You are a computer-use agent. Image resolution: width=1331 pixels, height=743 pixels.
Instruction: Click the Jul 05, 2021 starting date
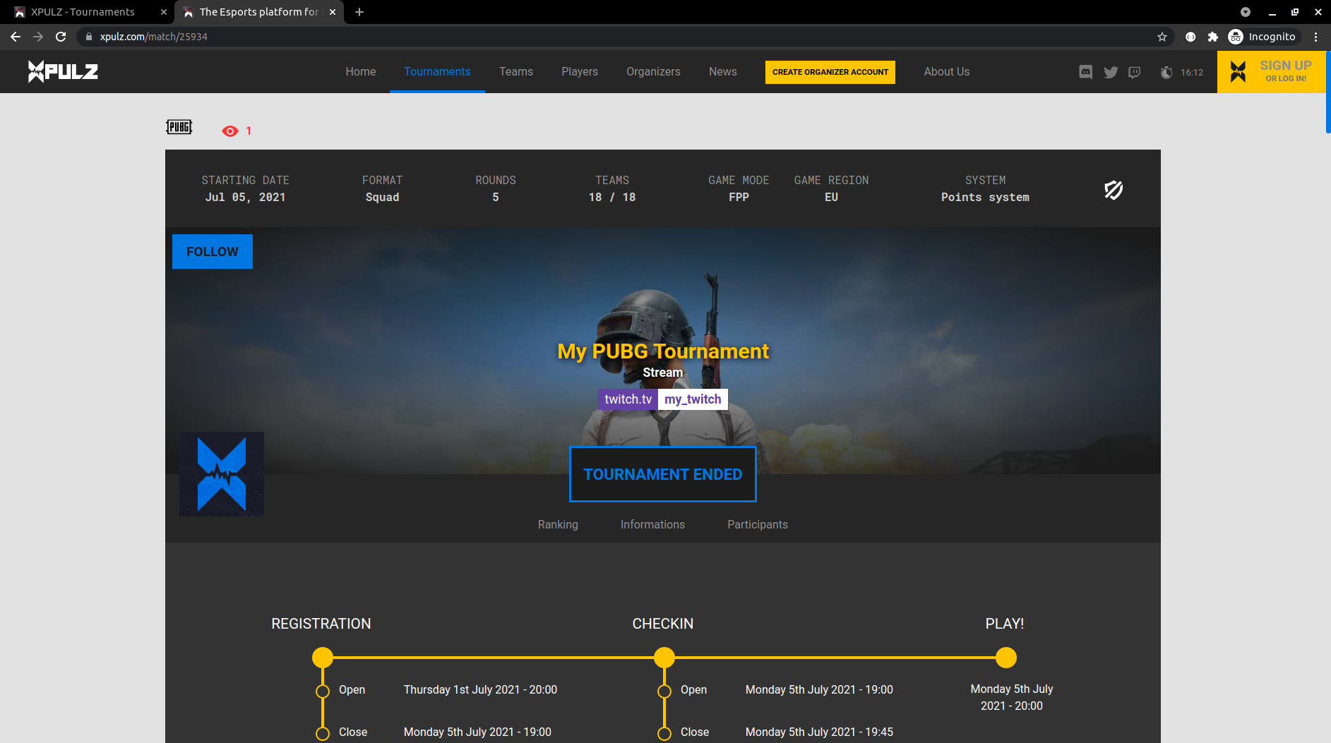point(245,198)
